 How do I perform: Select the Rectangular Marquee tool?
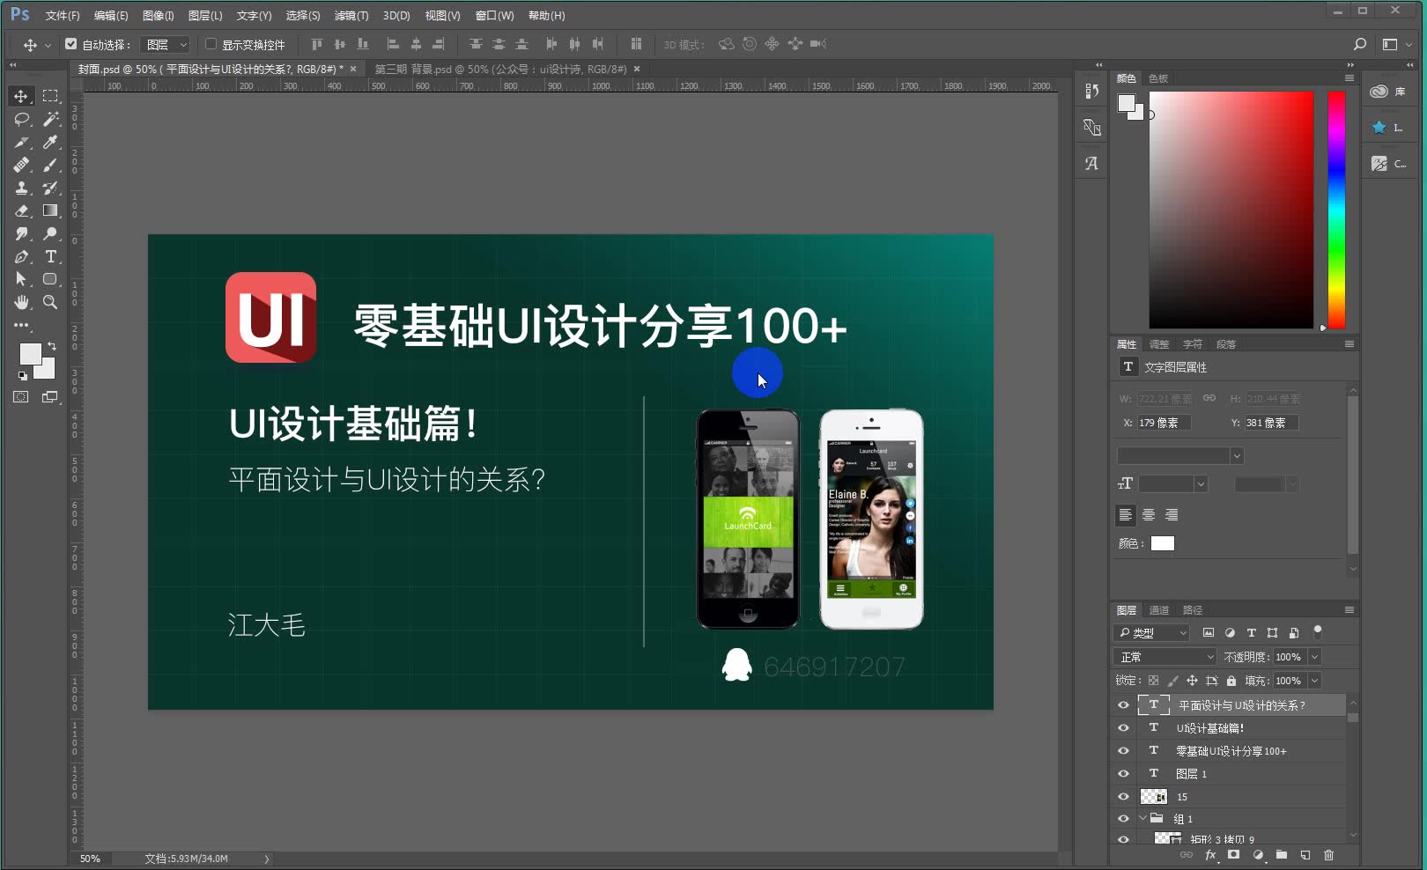click(x=50, y=96)
